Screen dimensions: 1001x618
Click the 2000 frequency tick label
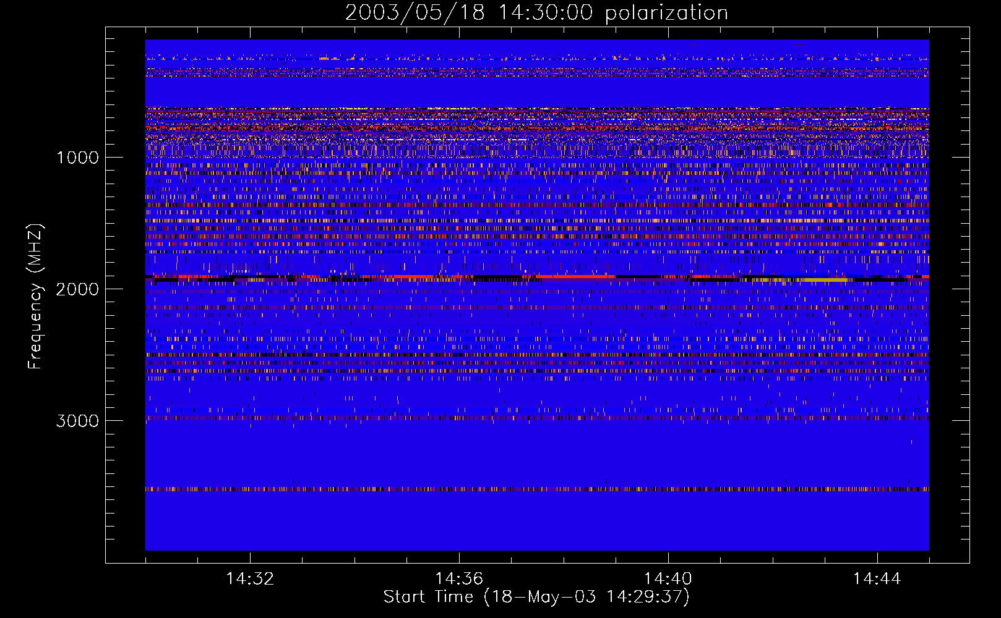pyautogui.click(x=77, y=289)
